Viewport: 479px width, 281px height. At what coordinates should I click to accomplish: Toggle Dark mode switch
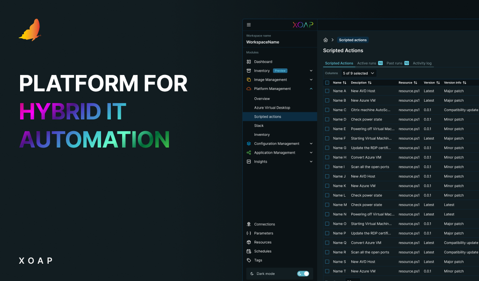(x=303, y=274)
